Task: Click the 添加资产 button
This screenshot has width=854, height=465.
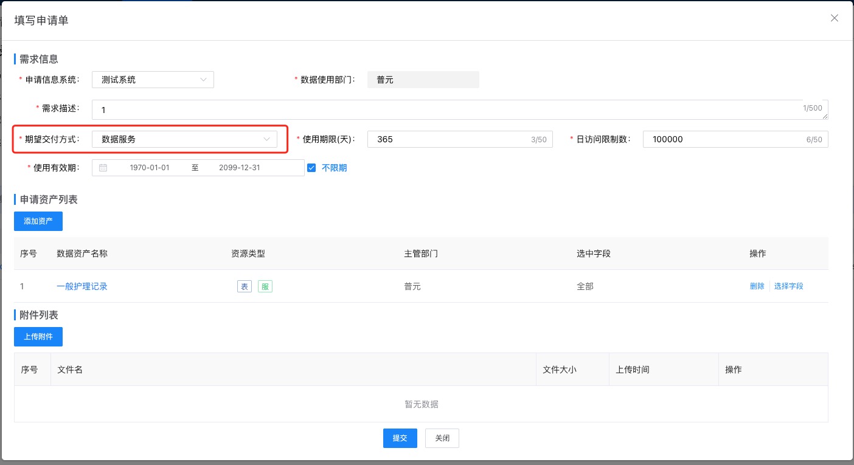Action: [x=38, y=221]
